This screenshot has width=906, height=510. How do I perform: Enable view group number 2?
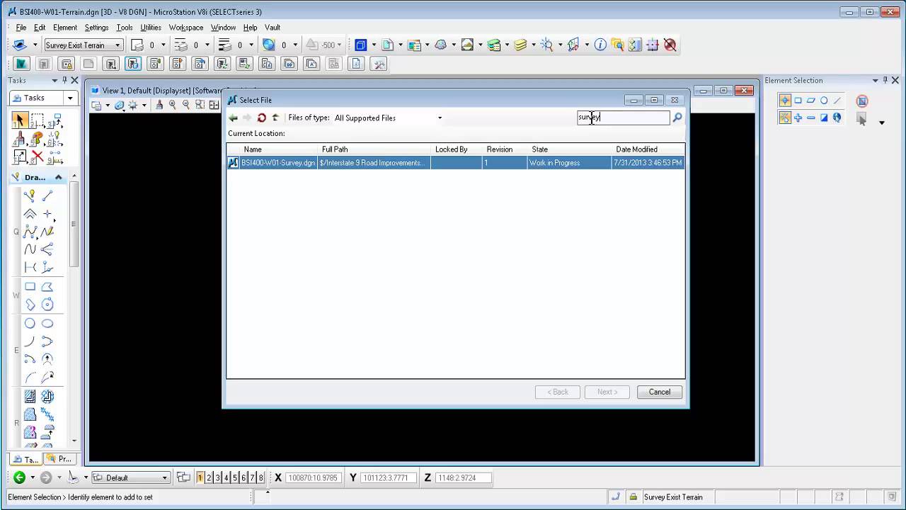207,477
